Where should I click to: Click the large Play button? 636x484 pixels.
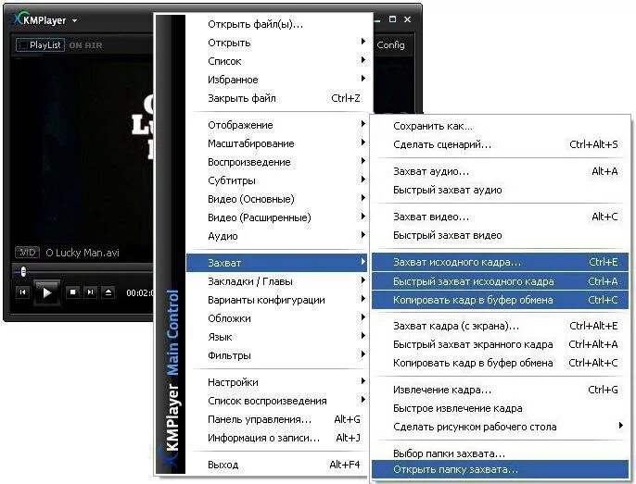[x=46, y=292]
